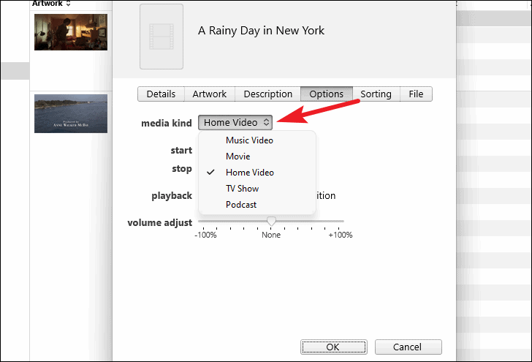Switch to the Artwork tab
The height and width of the screenshot is (362, 532).
(209, 94)
